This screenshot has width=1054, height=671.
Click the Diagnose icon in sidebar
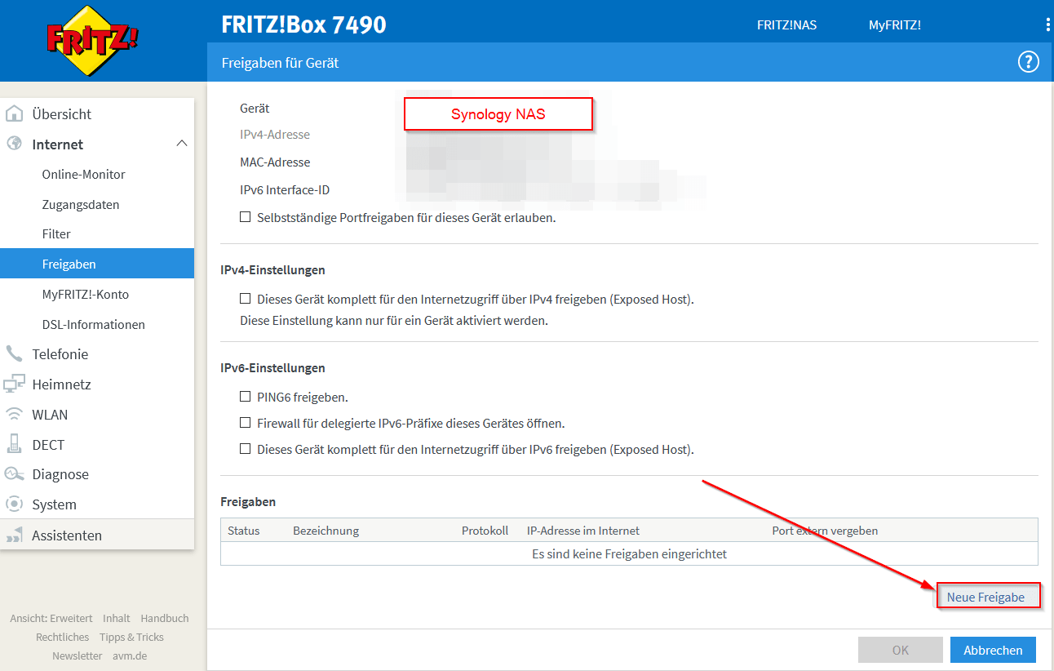(14, 474)
